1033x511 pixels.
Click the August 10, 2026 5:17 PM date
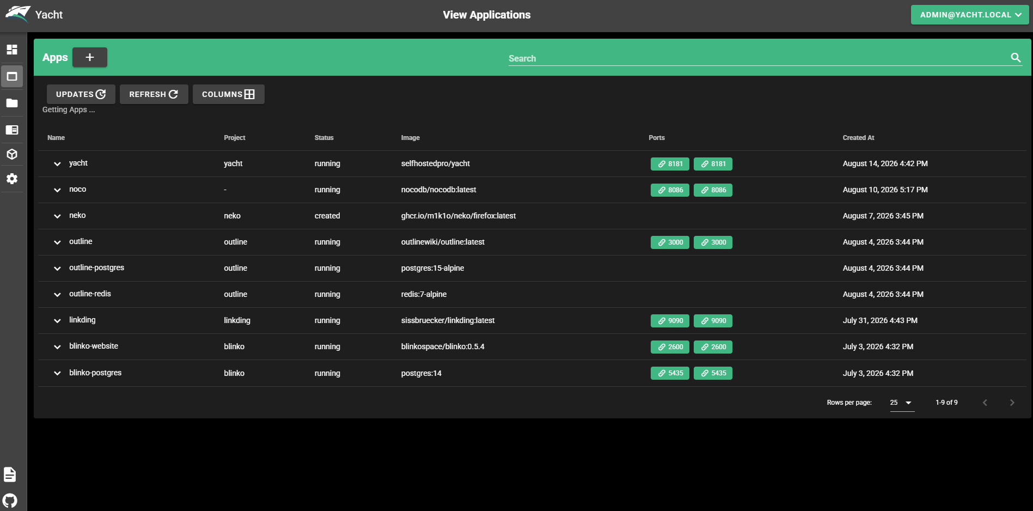[x=885, y=190]
